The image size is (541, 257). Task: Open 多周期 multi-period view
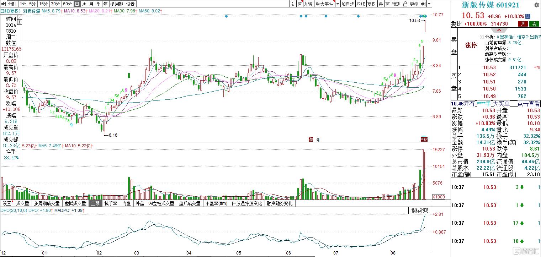117,4
